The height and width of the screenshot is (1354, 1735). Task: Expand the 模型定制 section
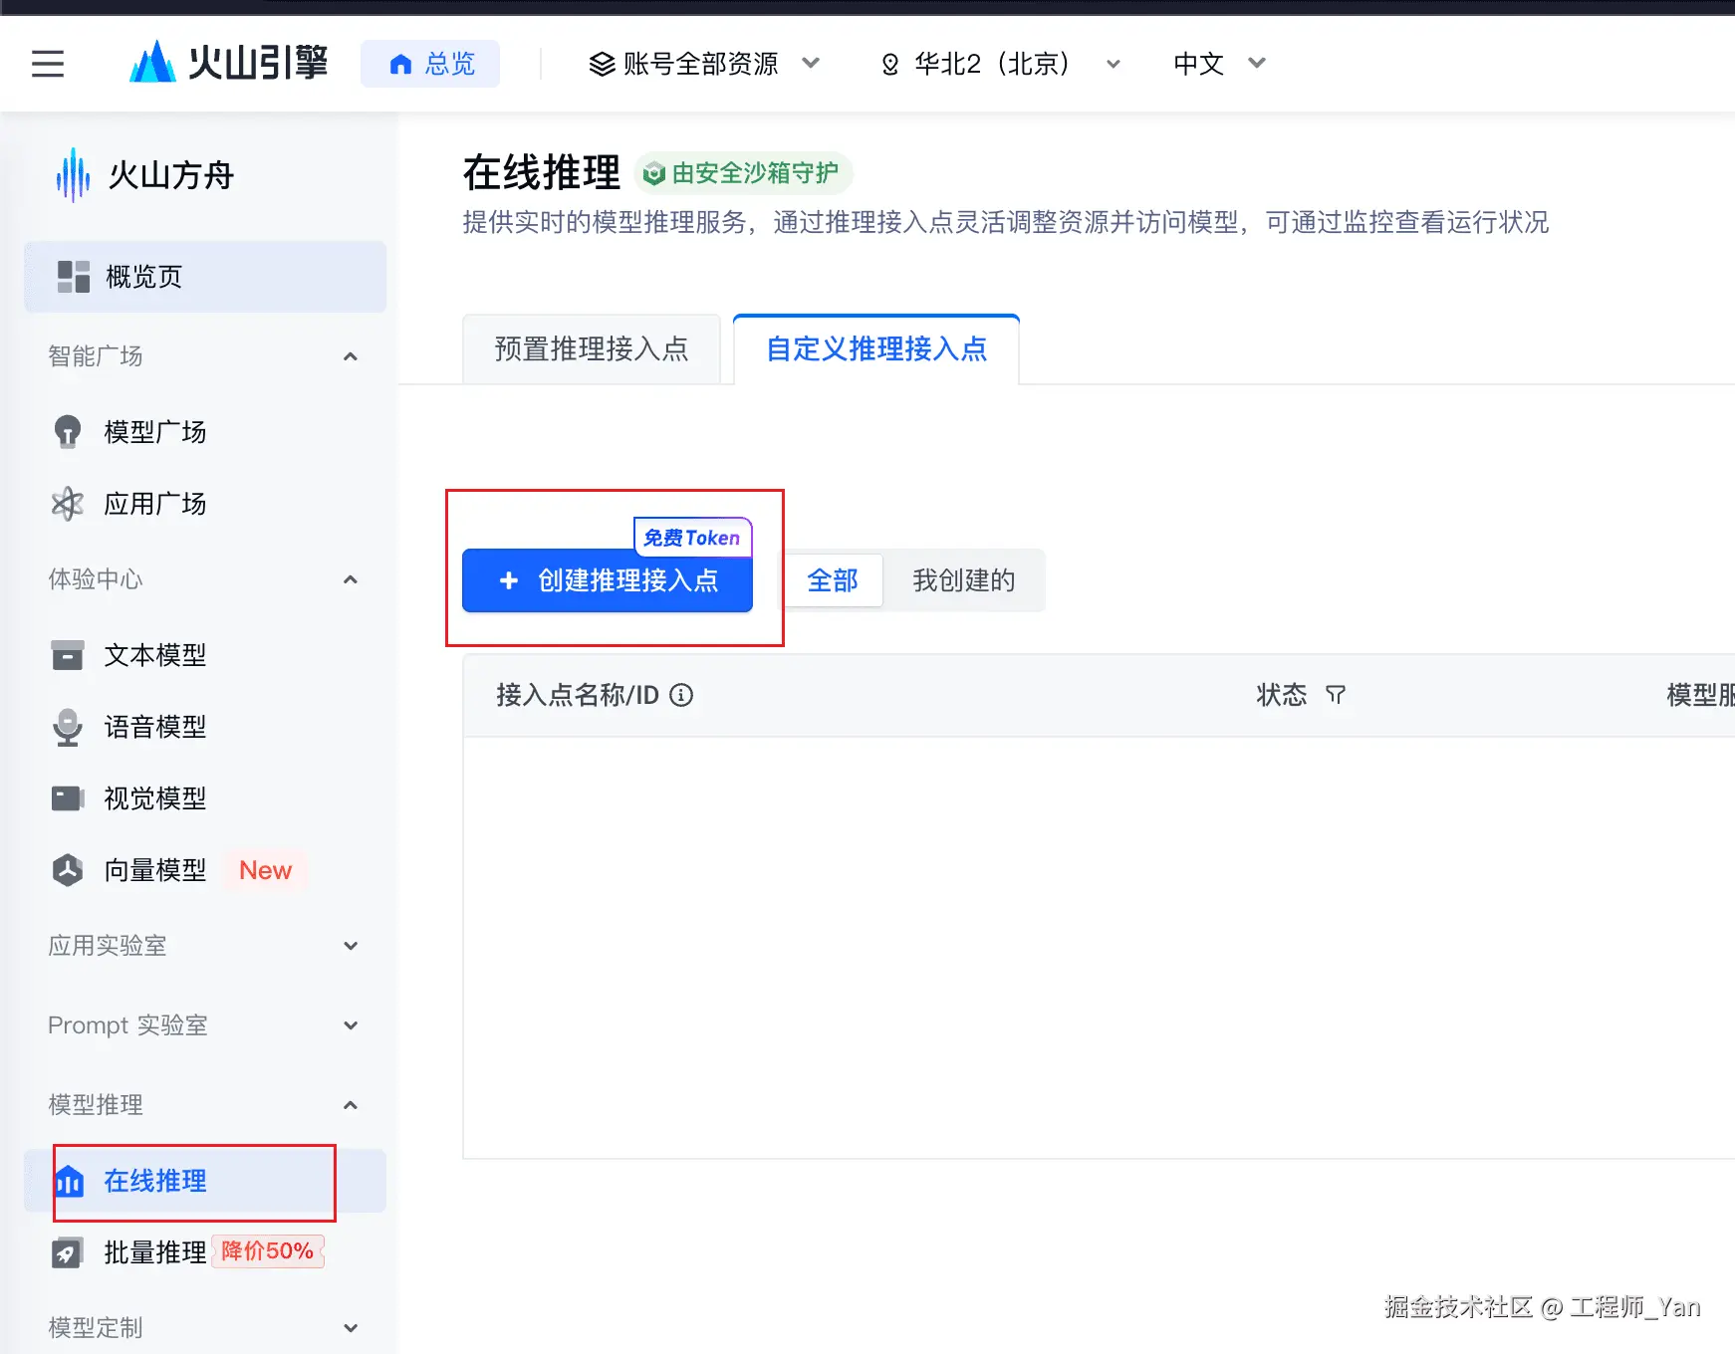351,1328
